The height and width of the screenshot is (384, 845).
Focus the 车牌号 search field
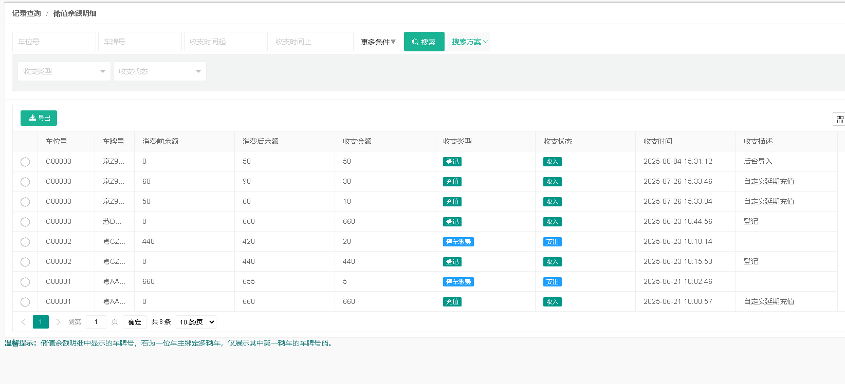click(x=140, y=42)
